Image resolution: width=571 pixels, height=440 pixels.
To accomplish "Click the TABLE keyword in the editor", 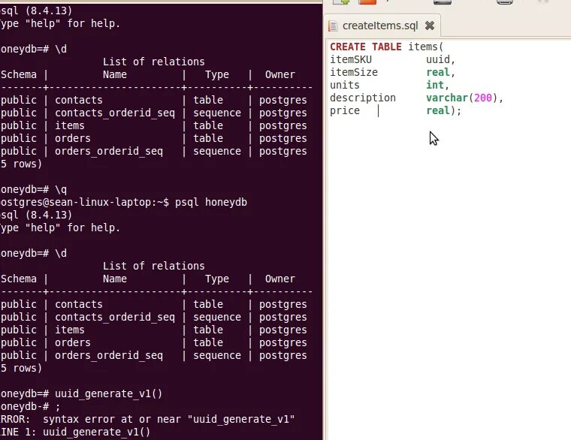I will coord(387,47).
